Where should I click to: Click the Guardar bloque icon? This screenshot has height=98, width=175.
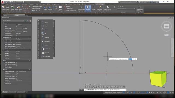tap(7, 8)
